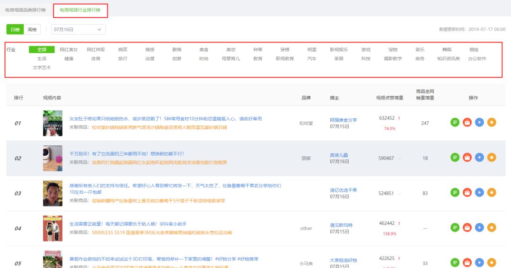This screenshot has height=268, width=511.
Task: Click orange star icon in rank 04 row
Action: click(x=492, y=227)
